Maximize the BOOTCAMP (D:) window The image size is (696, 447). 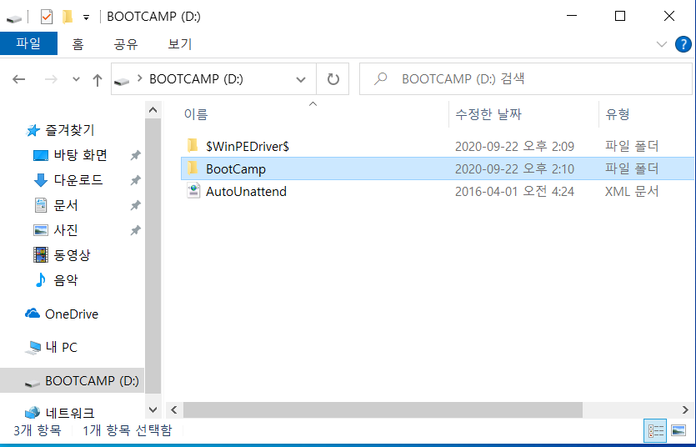pyautogui.click(x=620, y=16)
